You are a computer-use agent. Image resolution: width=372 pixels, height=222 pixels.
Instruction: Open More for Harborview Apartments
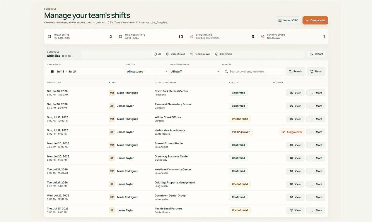[316, 132]
